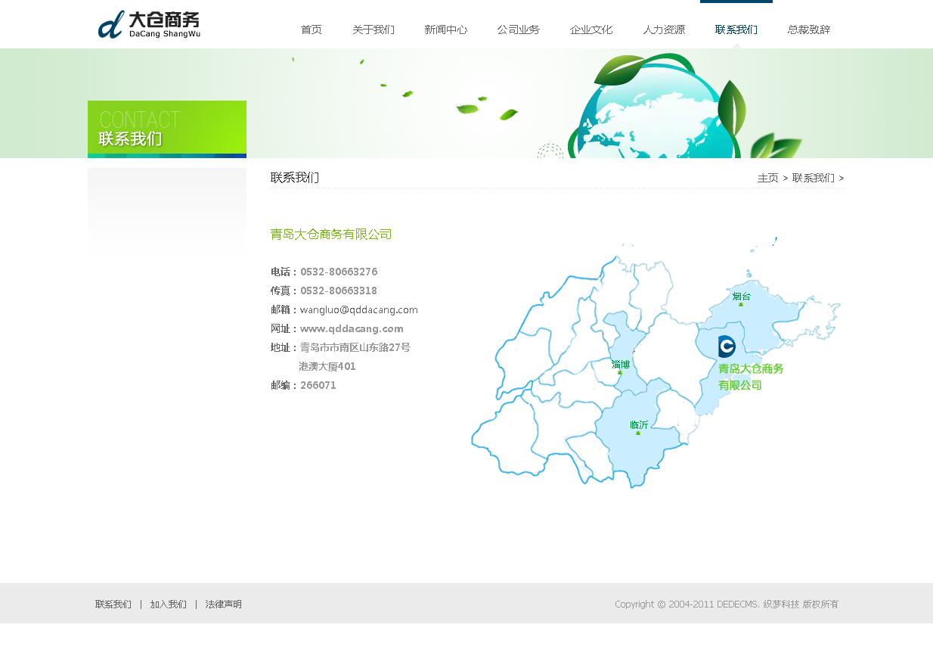933x662 pixels.
Task: Select 公司业务 in the top menu
Action: (x=518, y=30)
